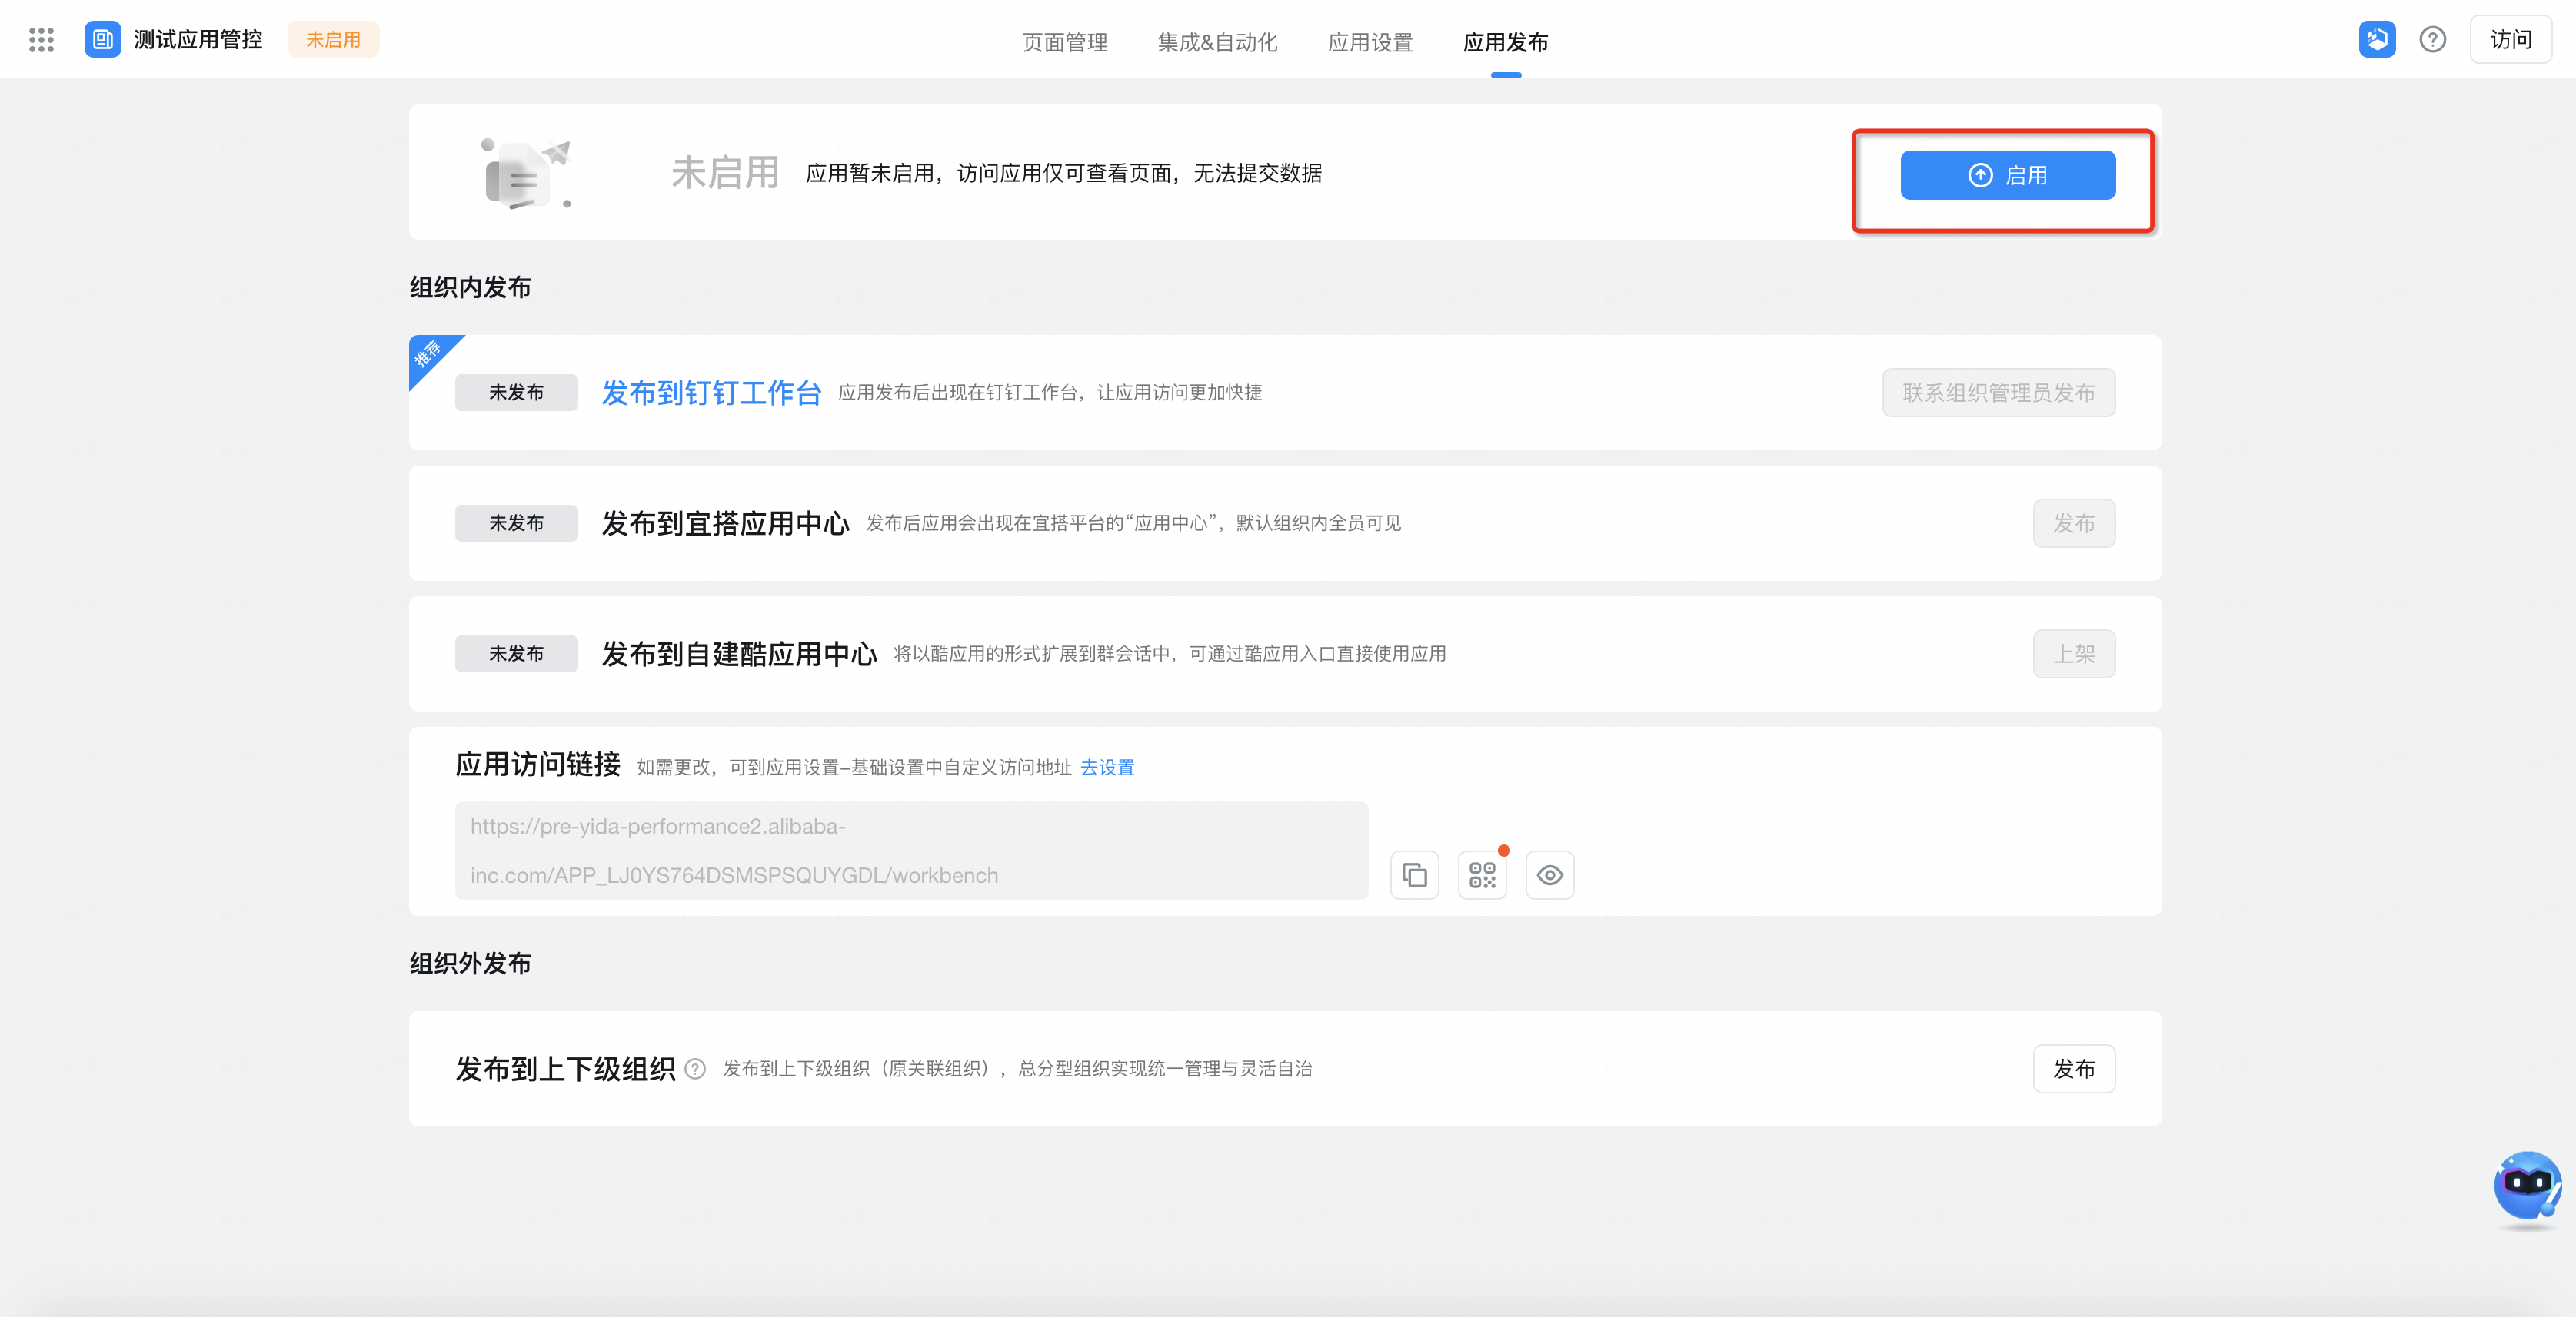Image resolution: width=2576 pixels, height=1317 pixels.
Task: Click the orange 未启用 status badge
Action: [333, 40]
